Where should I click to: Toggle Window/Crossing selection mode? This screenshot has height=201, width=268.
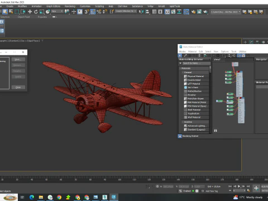[23, 12]
